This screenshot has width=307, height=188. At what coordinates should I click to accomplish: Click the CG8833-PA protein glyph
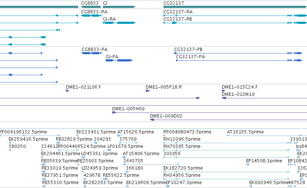click(91, 53)
